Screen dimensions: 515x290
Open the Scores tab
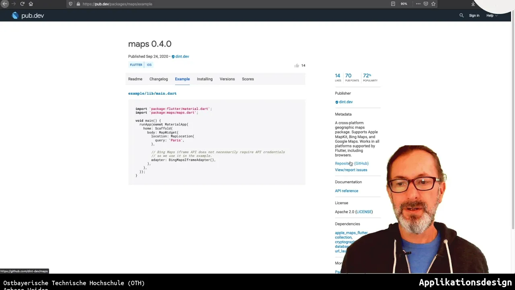tap(248, 79)
